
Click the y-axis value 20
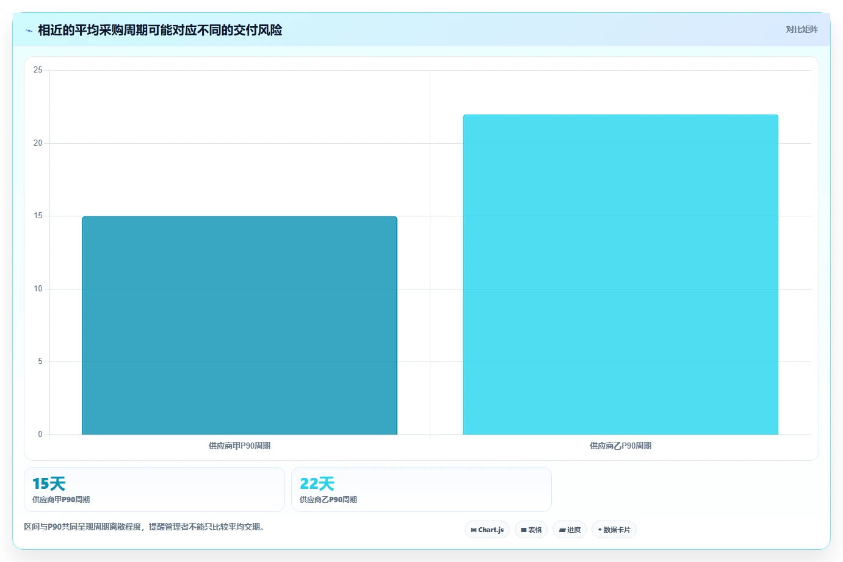pos(38,143)
